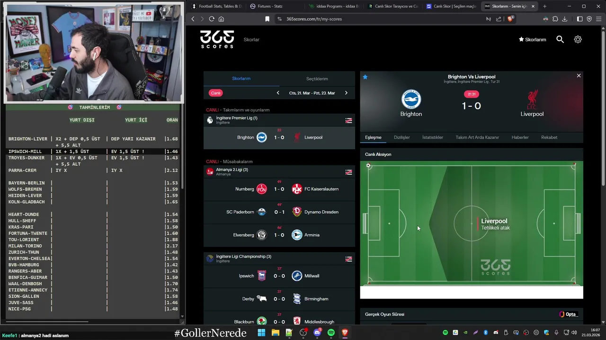Open browser extensions puzzle icon

click(x=555, y=19)
